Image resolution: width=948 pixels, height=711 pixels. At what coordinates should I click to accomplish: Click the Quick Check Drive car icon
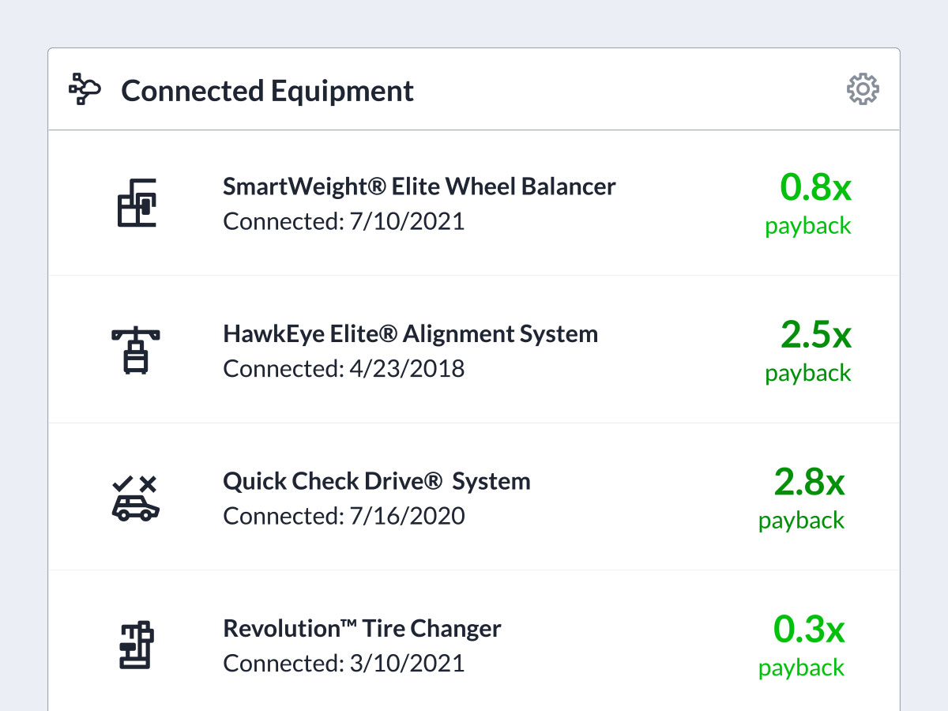(136, 498)
